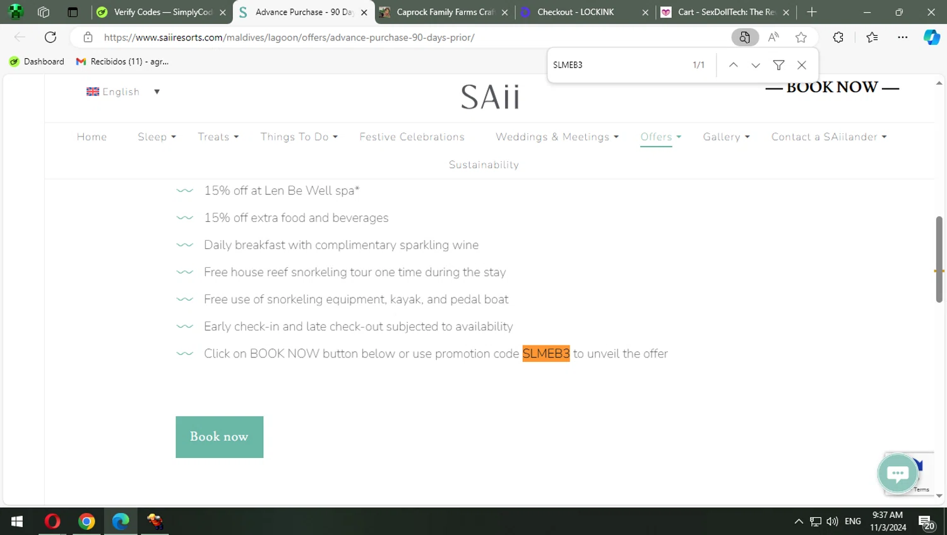Open the Favorites list icon
Screen dimensions: 947x535
click(873, 37)
